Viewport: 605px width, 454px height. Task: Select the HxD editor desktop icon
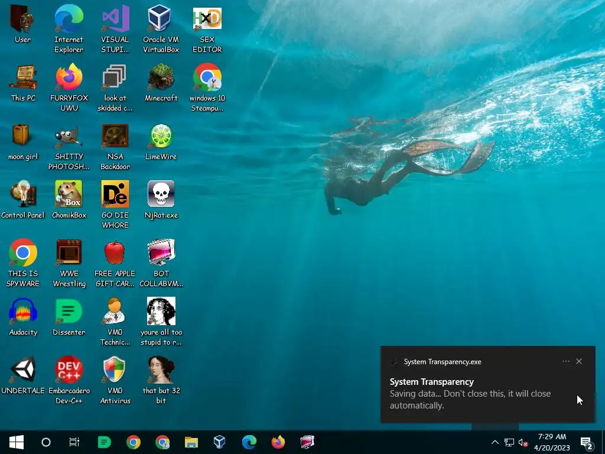207,29
